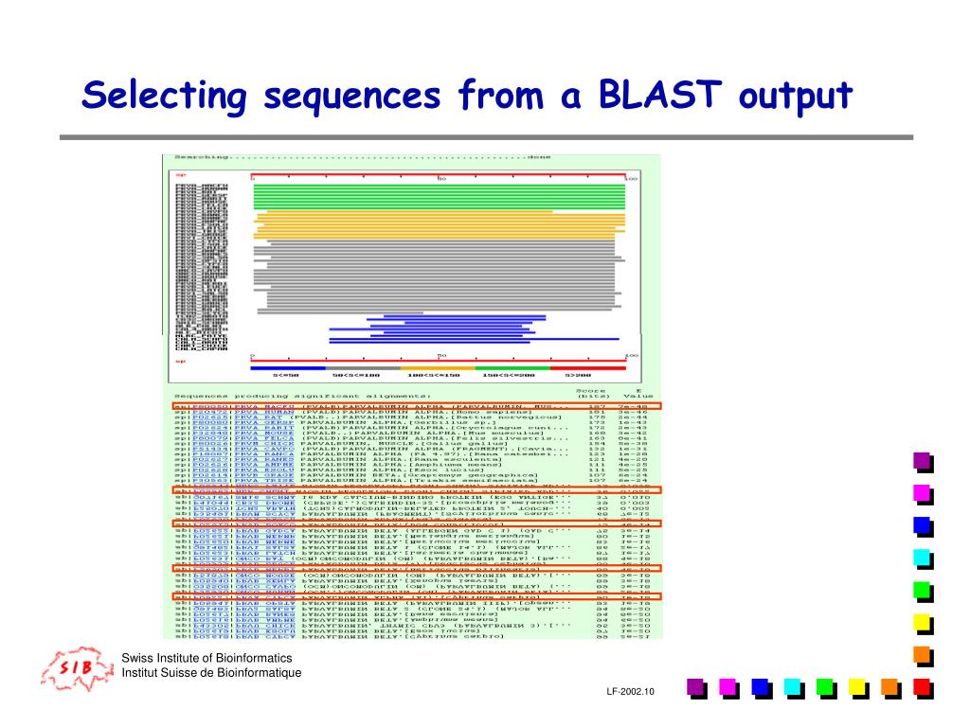Click the '150<S<=200' legend label
The image size is (970, 727).
pyautogui.click(x=509, y=375)
